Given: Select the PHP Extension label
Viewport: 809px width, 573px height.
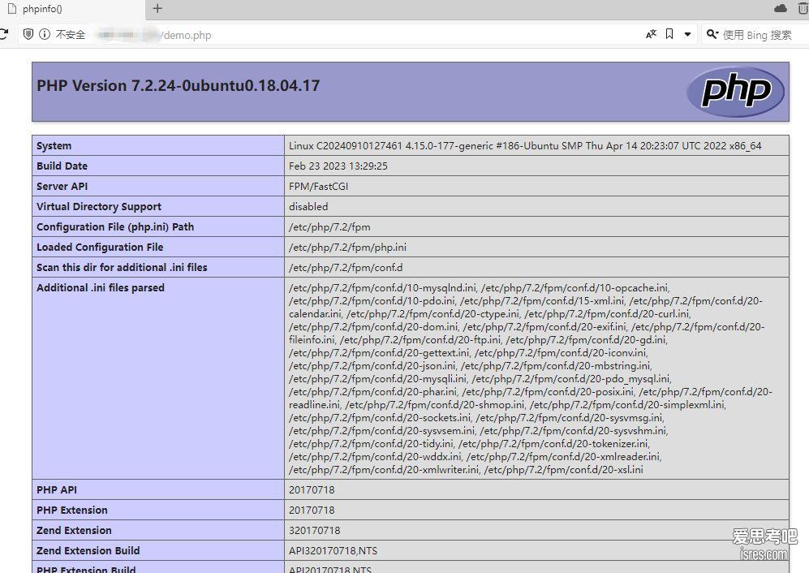Looking at the screenshot, I should pyautogui.click(x=71, y=510).
